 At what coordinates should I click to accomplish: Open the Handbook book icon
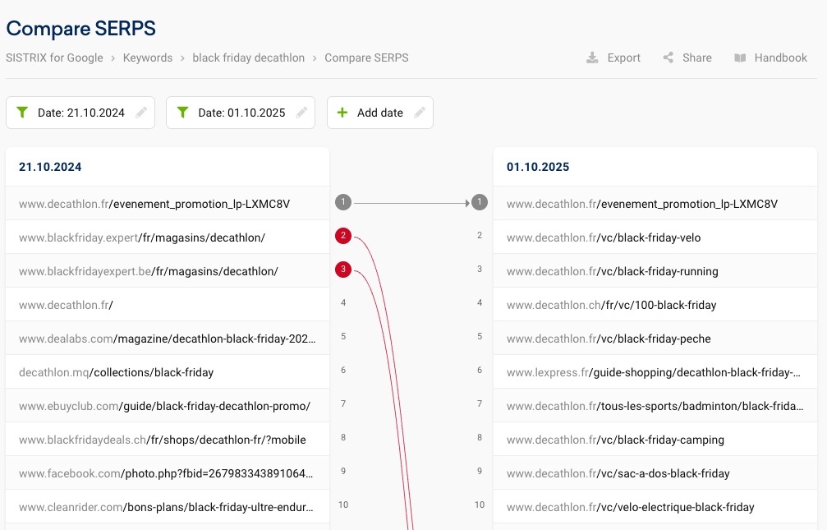(x=740, y=58)
